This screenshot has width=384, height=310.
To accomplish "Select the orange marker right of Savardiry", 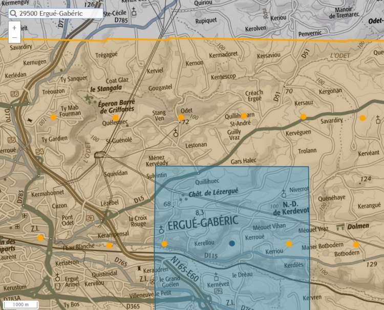I will 362,118.
